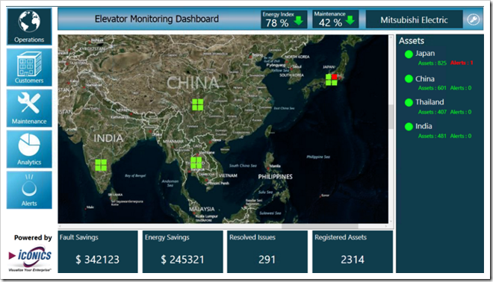The image size is (493, 282).
Task: Select the Alerts bell icon
Action: [29, 190]
